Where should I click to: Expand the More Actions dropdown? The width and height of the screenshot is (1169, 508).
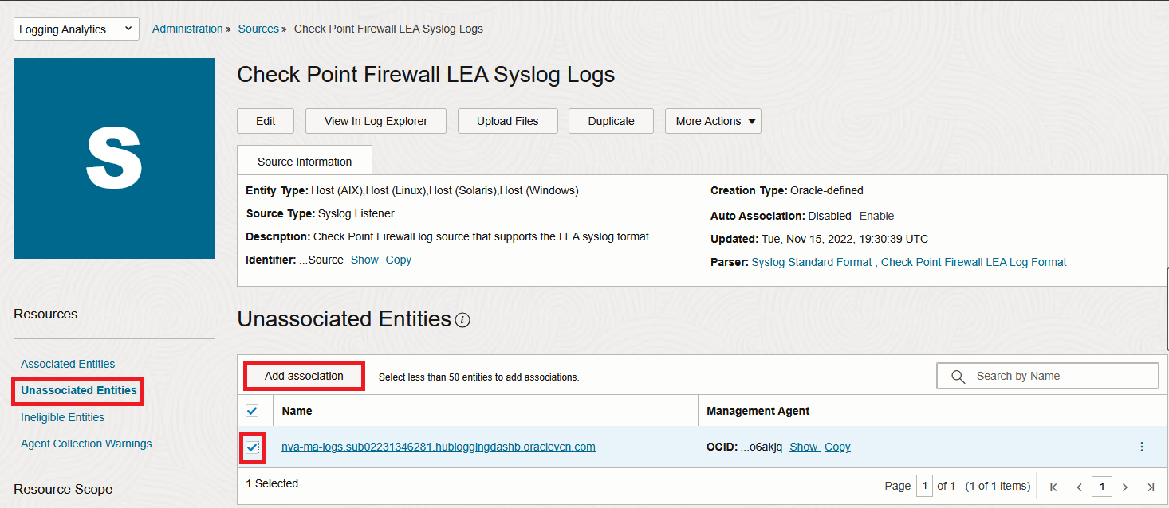[713, 121]
